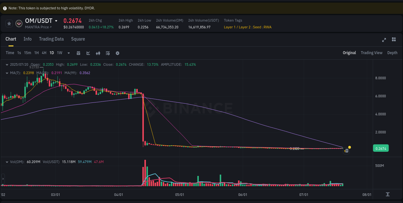This screenshot has width=403, height=203.
Task: Expand the chart to fullscreen
Action: click(384, 40)
